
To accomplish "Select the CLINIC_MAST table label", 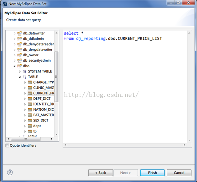I will [43, 88].
